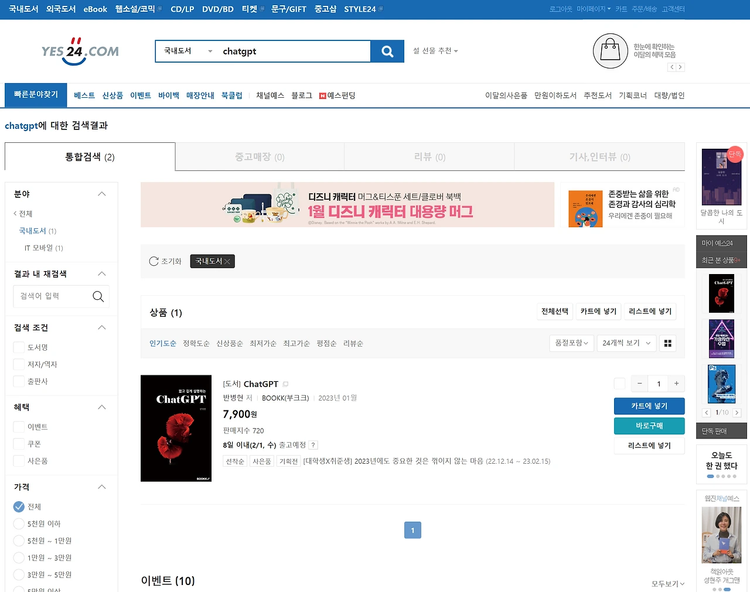750x592 pixels.
Task: Open recently viewed Photoshop book thumbnail
Action: pyautogui.click(x=721, y=384)
